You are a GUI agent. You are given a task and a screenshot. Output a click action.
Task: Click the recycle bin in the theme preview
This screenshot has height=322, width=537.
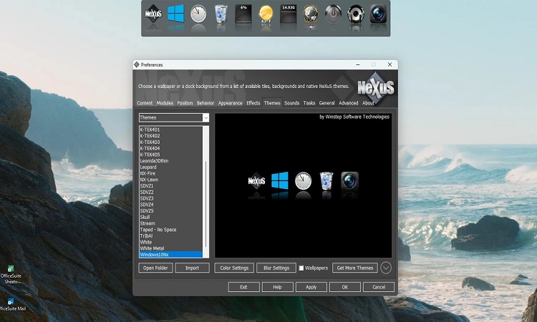[326, 180]
